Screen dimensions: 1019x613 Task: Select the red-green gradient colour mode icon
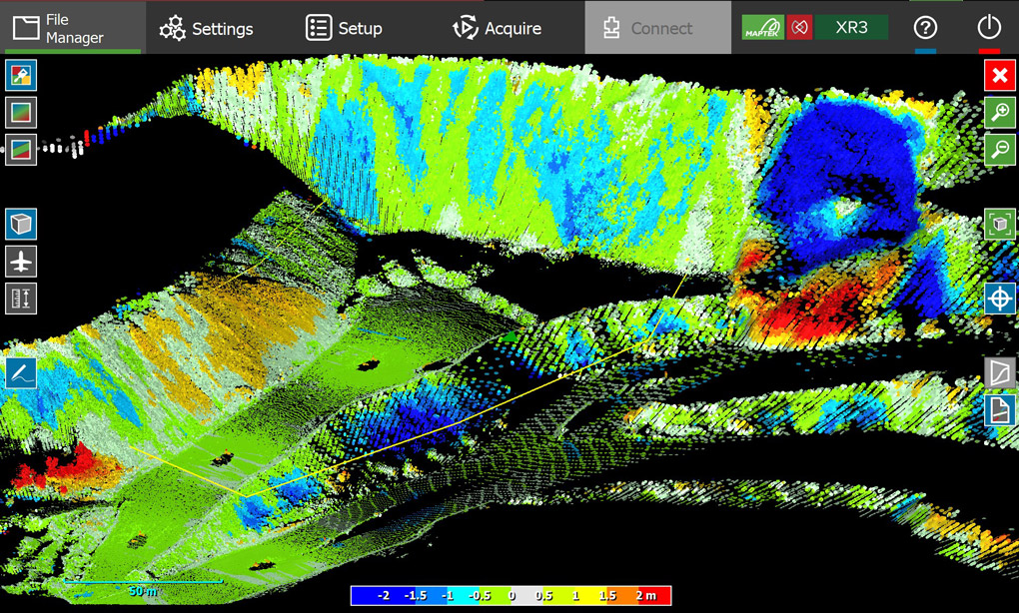tap(21, 113)
